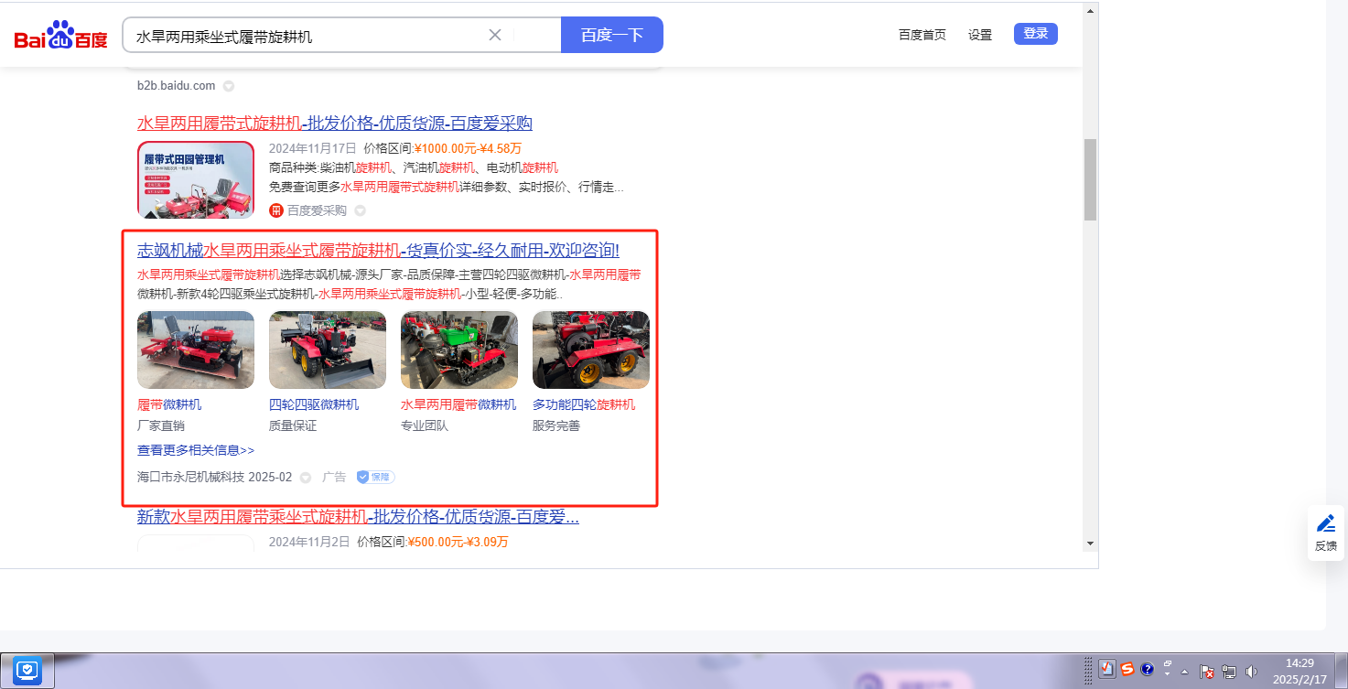Image resolution: width=1348 pixels, height=689 pixels.
Task: Click the 保障 shield badge
Action: tap(376, 477)
